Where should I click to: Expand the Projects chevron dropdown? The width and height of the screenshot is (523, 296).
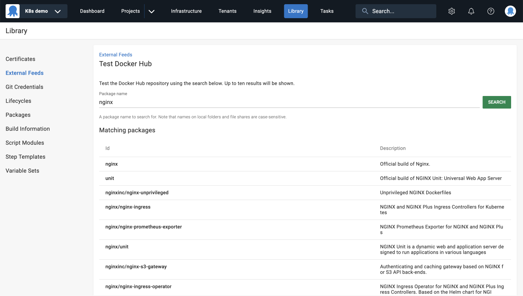151,11
